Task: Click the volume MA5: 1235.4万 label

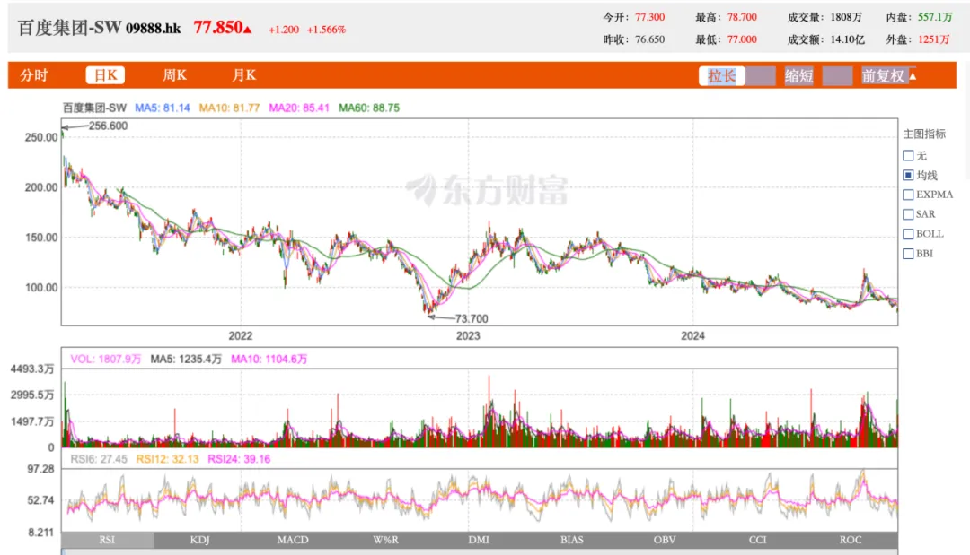Action: 186,359
